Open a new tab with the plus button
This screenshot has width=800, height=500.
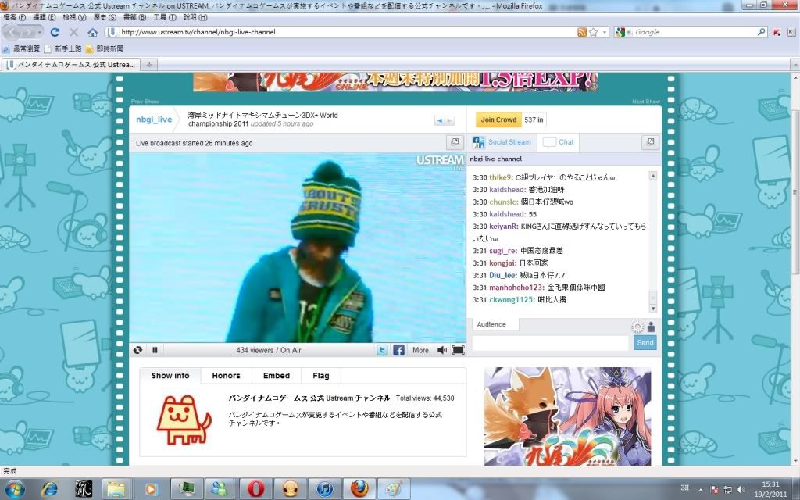(x=149, y=65)
